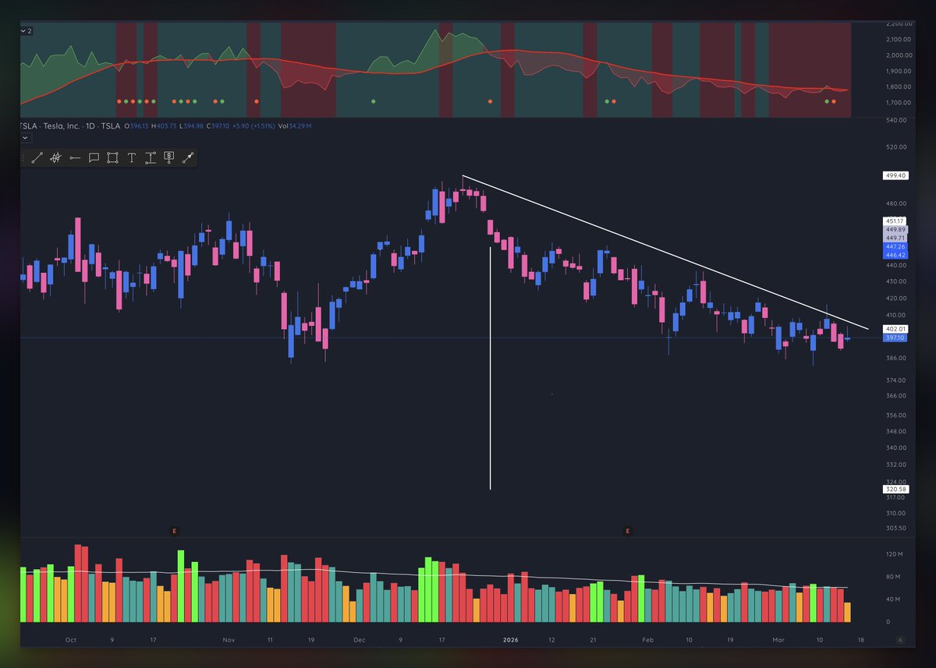Select the price range measure tool

[150, 158]
